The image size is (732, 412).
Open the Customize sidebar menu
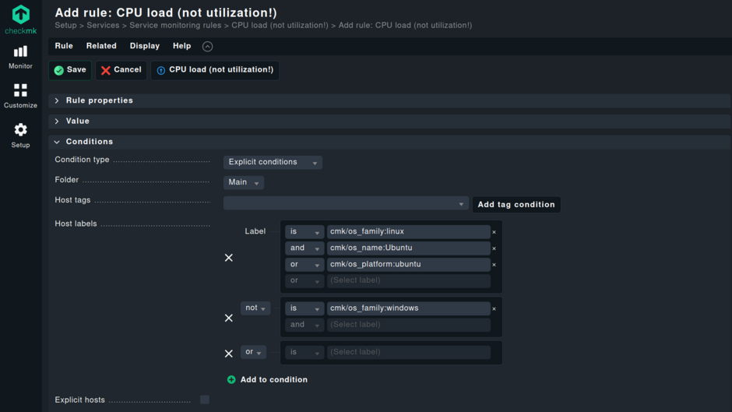(x=20, y=96)
